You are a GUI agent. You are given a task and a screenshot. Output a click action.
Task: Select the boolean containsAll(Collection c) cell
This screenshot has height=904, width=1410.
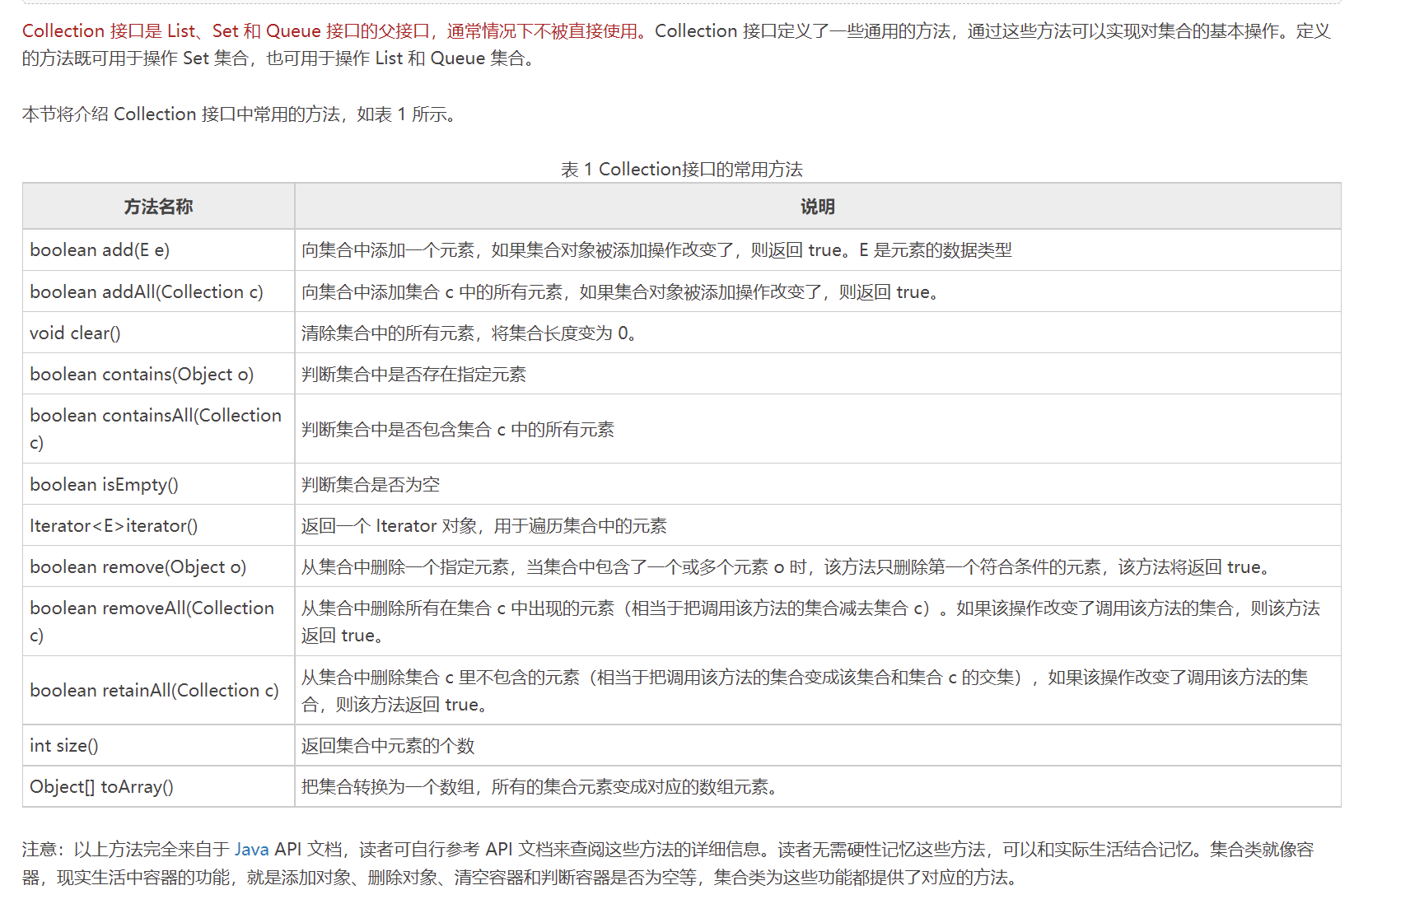click(x=158, y=429)
